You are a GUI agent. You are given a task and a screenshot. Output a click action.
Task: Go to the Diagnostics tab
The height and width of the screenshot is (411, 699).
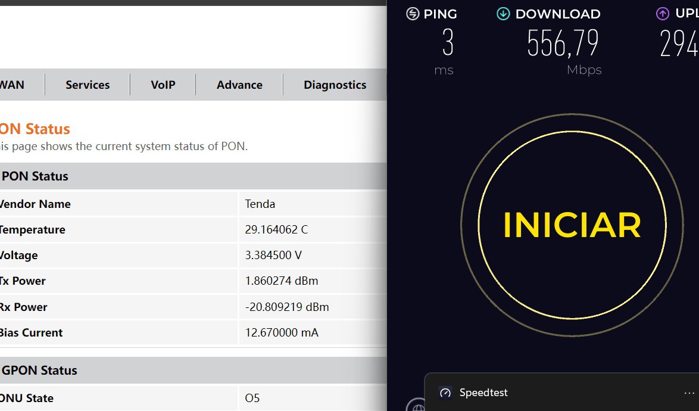tap(335, 85)
